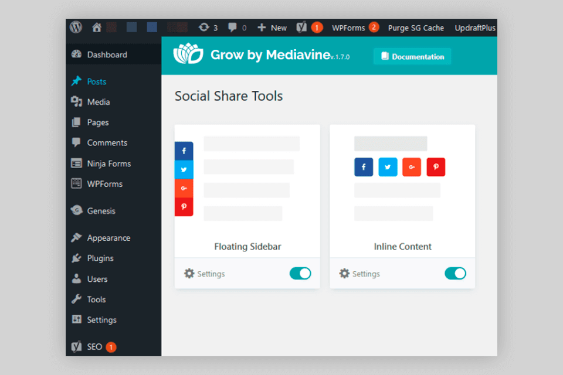Screen dimensions: 563x375
Task: Open Settings in the sidebar menu
Action: [x=113, y=320]
